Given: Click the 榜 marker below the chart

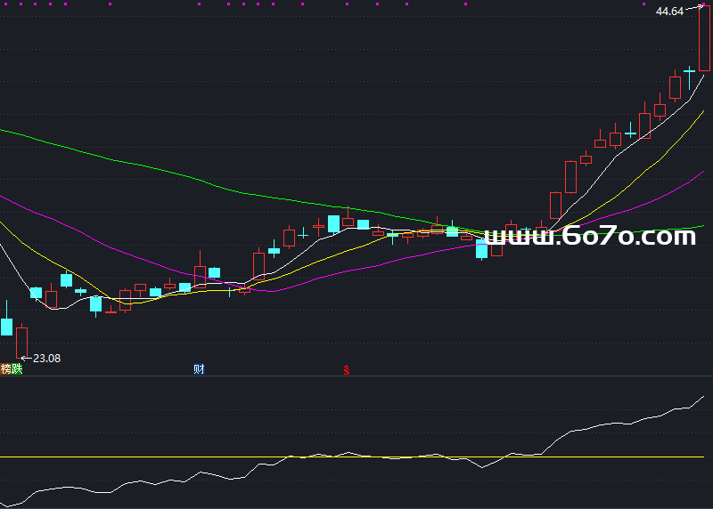Looking at the screenshot, I should tap(5, 368).
